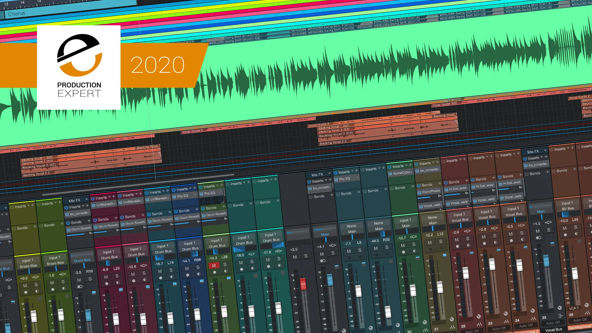
Task: Open Input 1 selector on -8.9 L29 channel
Action: 108,252
